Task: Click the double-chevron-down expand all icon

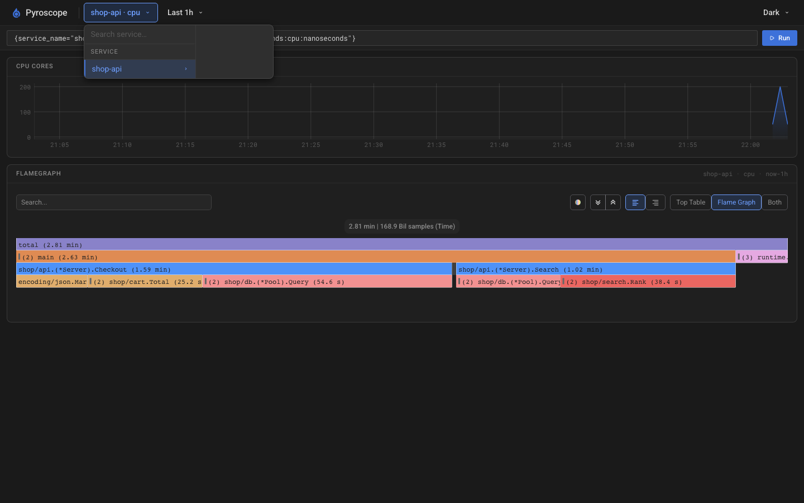Action: point(598,202)
